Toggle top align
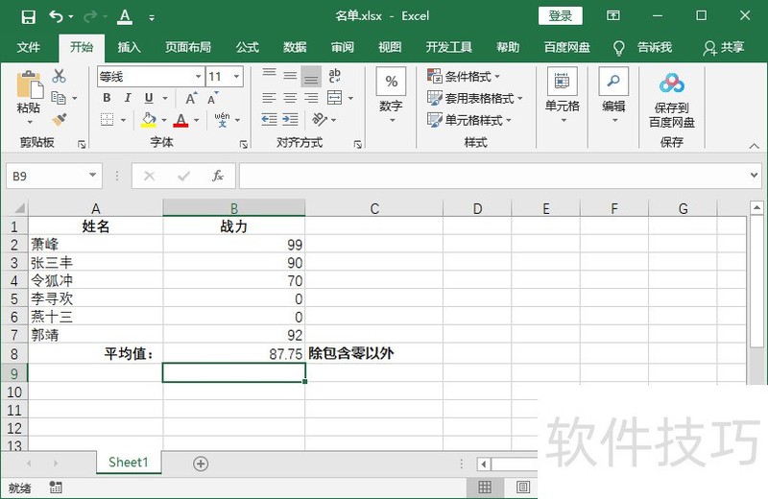The image size is (768, 499). tap(269, 75)
